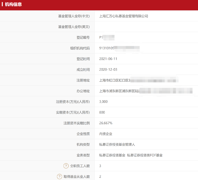This screenshot has width=198, height=180.
Task: Select the qualified staff count 2
Action: [100, 176]
